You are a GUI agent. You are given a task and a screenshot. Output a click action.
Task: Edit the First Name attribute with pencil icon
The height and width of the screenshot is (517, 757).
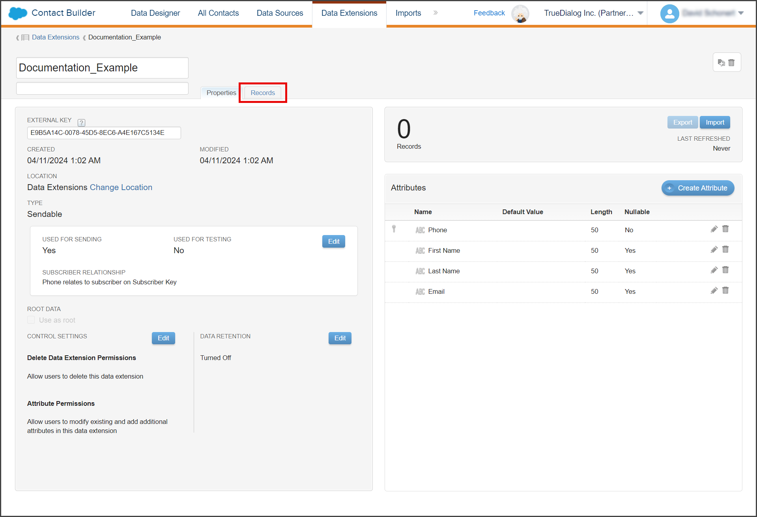tap(714, 250)
